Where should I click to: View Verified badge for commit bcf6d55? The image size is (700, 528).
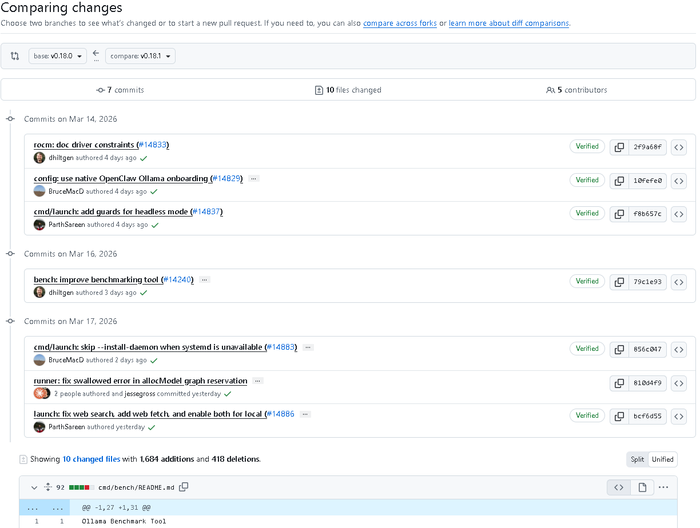tap(587, 415)
